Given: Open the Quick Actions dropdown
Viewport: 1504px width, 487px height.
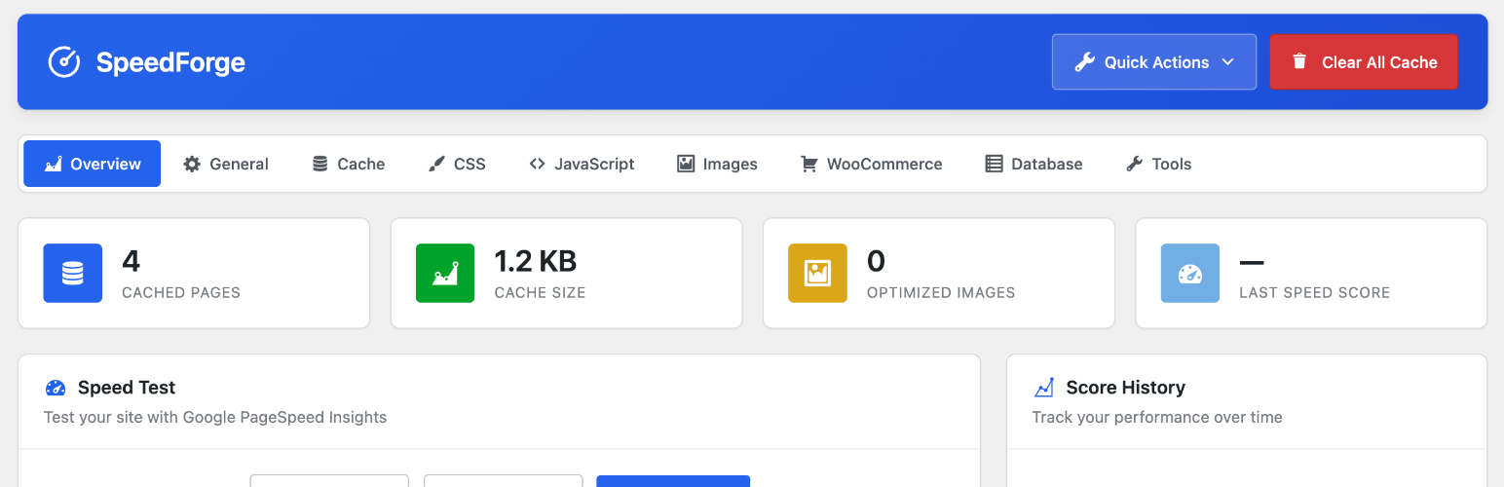Looking at the screenshot, I should pyautogui.click(x=1153, y=62).
